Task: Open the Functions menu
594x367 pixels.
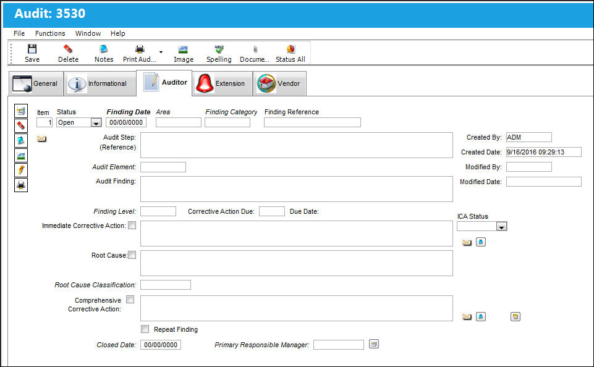Action: (x=50, y=33)
